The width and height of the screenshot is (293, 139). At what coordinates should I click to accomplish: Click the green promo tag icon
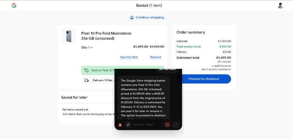(x=86, y=70)
